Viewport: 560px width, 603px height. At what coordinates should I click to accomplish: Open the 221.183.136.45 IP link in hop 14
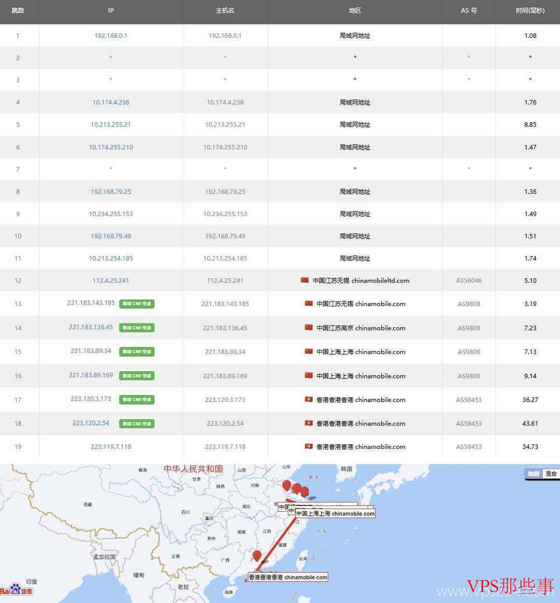pos(91,327)
